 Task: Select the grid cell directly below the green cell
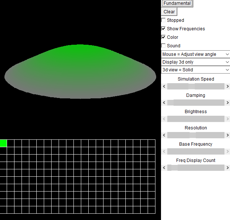[3, 151]
